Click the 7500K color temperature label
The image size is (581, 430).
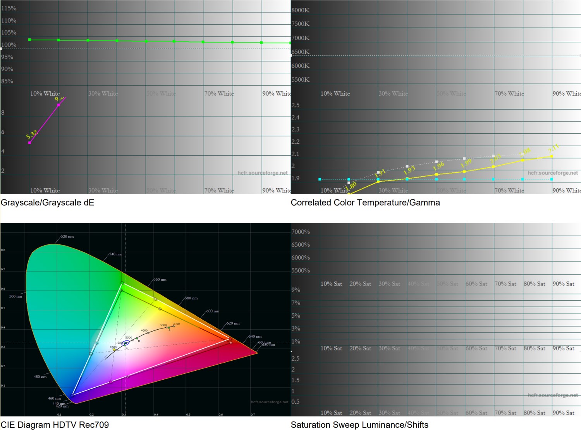301,24
